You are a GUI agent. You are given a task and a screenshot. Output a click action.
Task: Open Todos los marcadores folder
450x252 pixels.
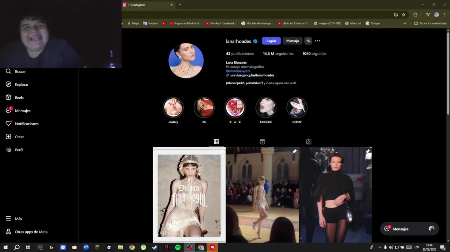coord(430,23)
